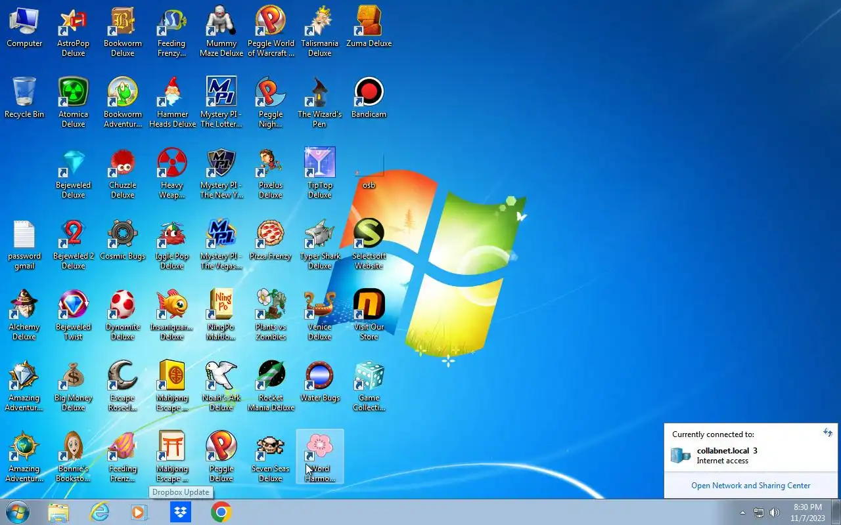Select the Heavy Weapon shortcut

(x=172, y=173)
